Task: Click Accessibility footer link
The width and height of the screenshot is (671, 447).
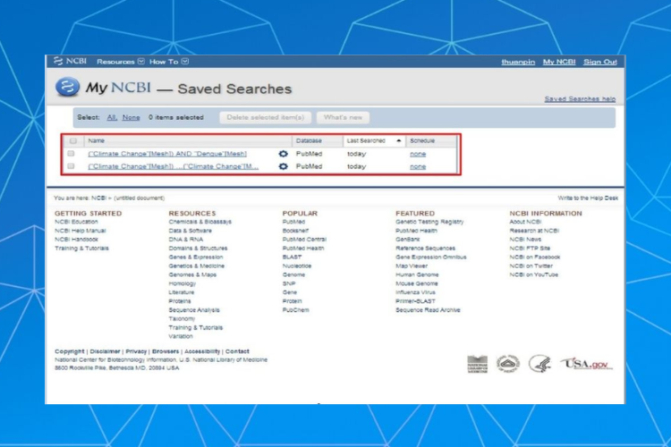Action: [202, 351]
